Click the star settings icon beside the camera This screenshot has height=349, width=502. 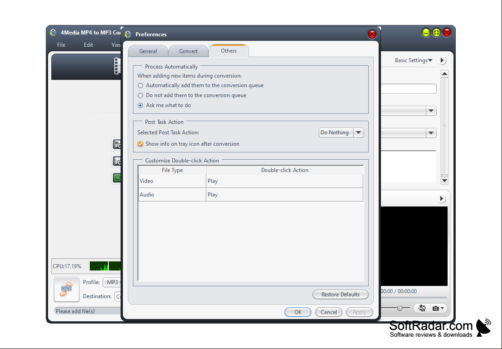[422, 308]
